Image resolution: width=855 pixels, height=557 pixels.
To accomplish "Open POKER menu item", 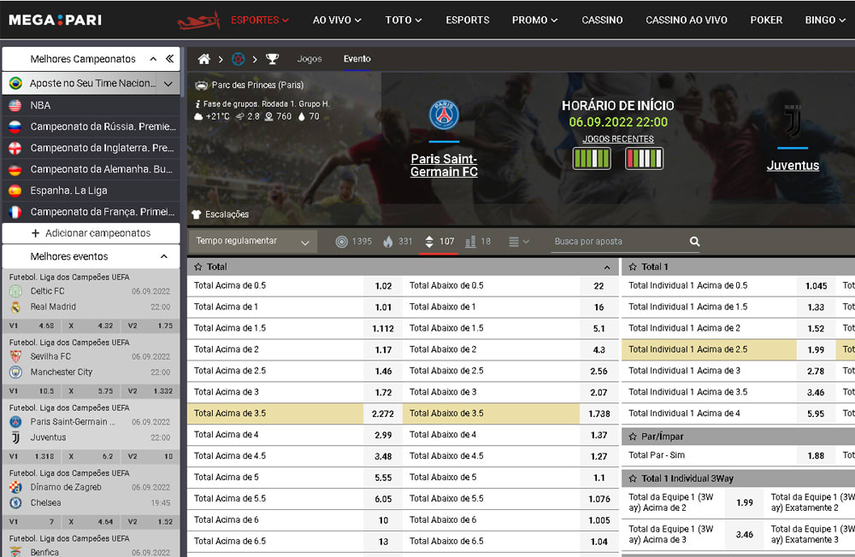I will [x=766, y=21].
